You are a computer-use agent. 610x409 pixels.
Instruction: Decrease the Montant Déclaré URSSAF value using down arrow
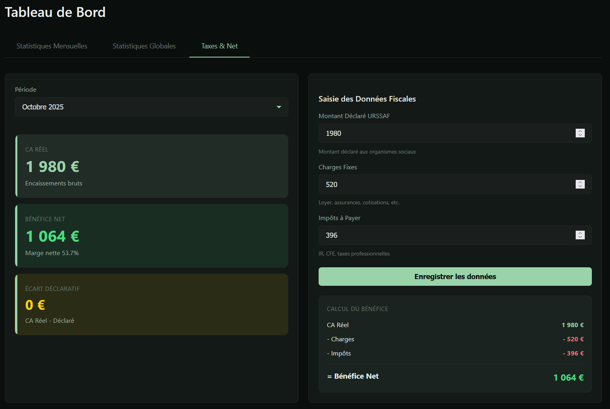click(x=580, y=135)
